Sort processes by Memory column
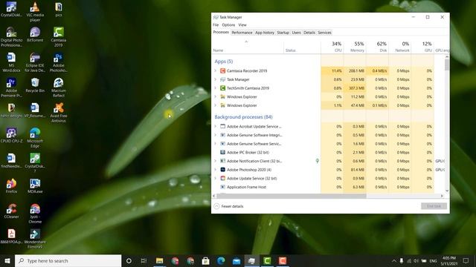Viewport: 476px width, 267px height. (355, 47)
